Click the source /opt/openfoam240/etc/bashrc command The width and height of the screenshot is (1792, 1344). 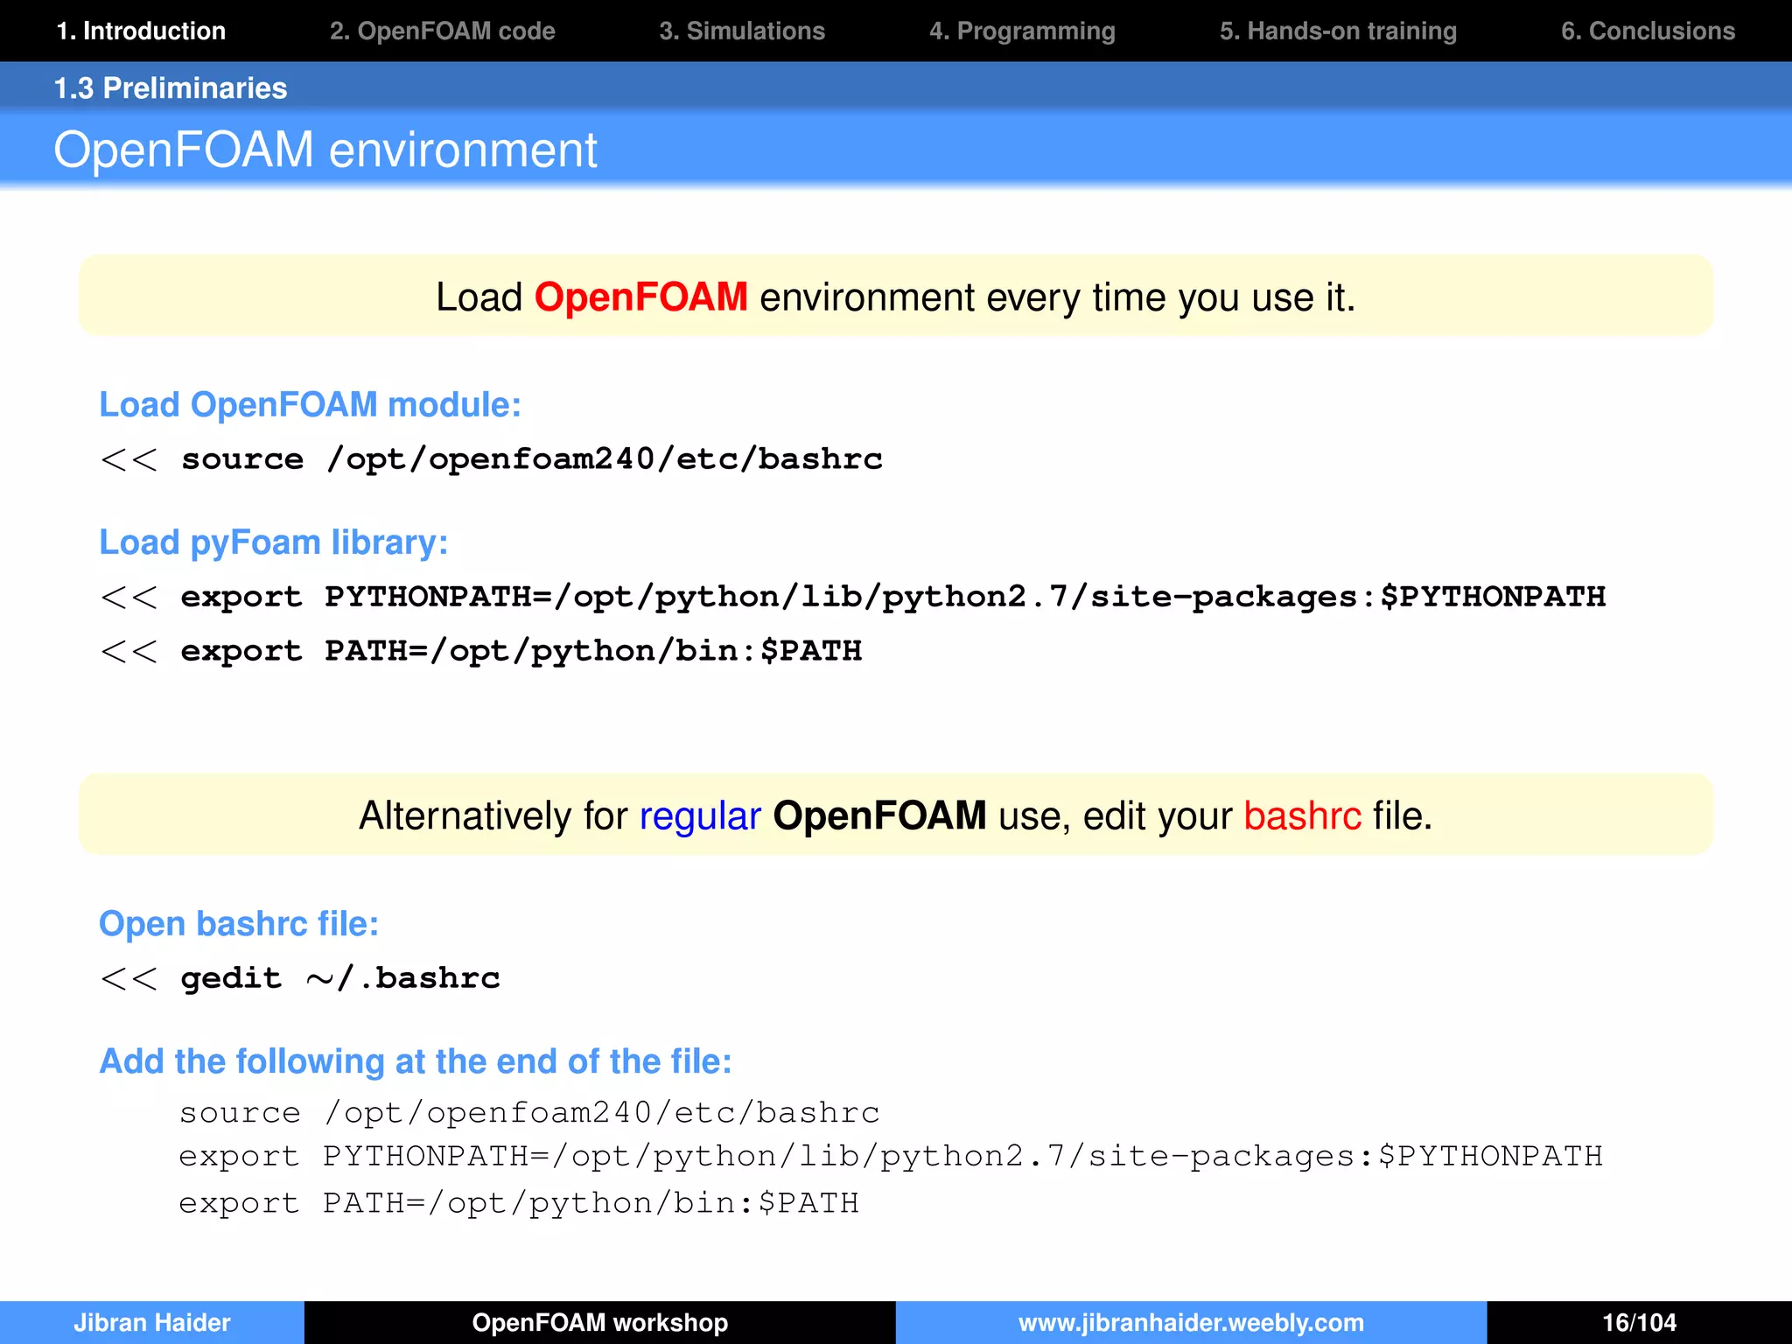[x=531, y=459]
